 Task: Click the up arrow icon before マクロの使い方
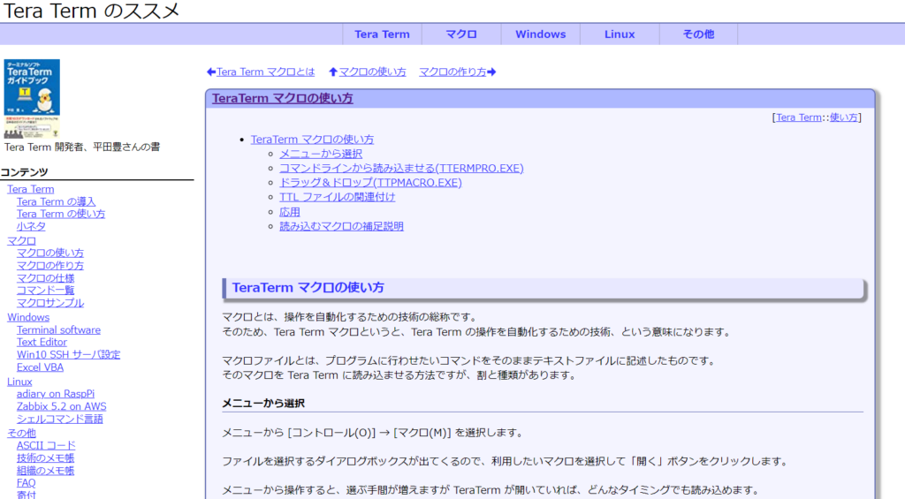click(x=333, y=72)
